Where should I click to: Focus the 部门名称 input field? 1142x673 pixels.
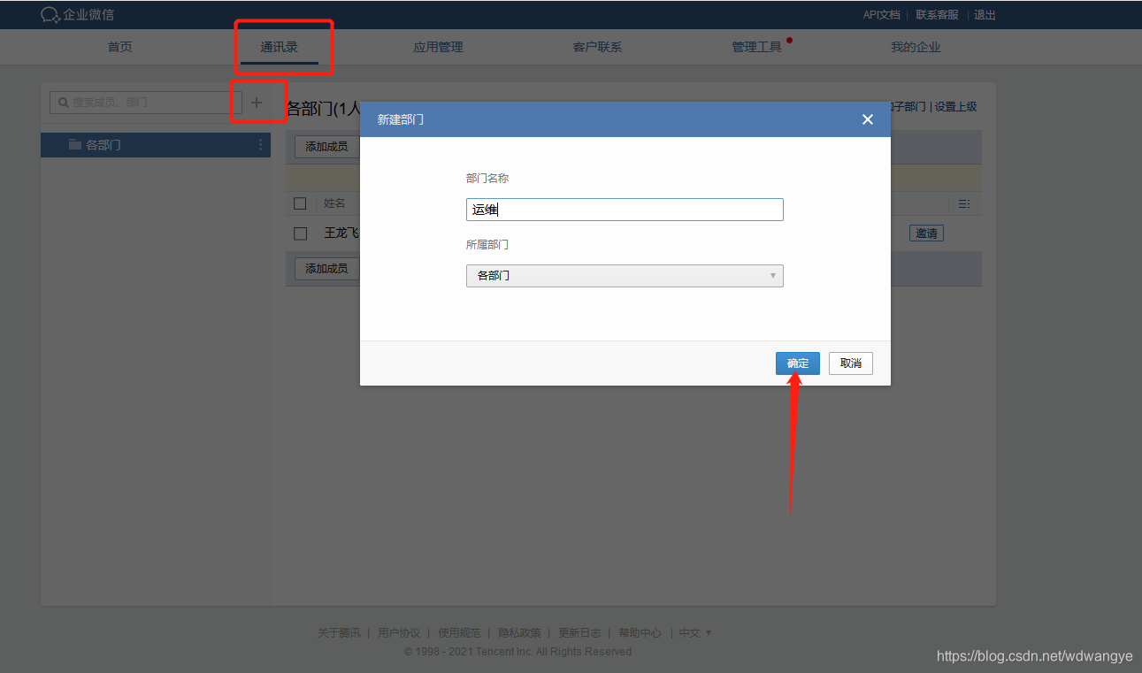pos(625,210)
